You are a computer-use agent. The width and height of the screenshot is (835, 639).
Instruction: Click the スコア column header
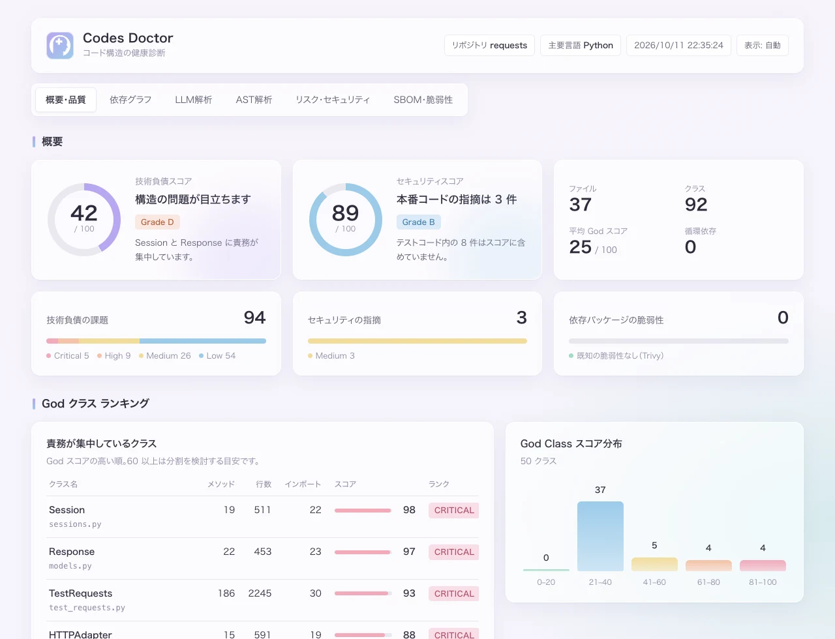click(x=345, y=484)
